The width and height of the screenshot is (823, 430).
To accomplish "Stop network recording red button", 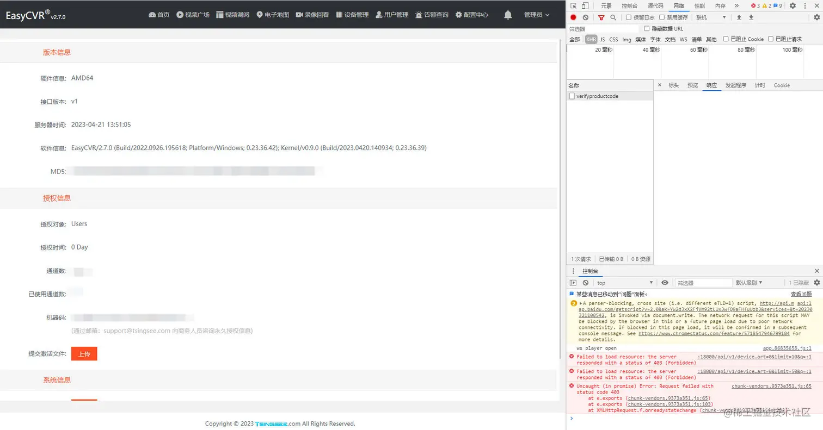I will click(573, 17).
